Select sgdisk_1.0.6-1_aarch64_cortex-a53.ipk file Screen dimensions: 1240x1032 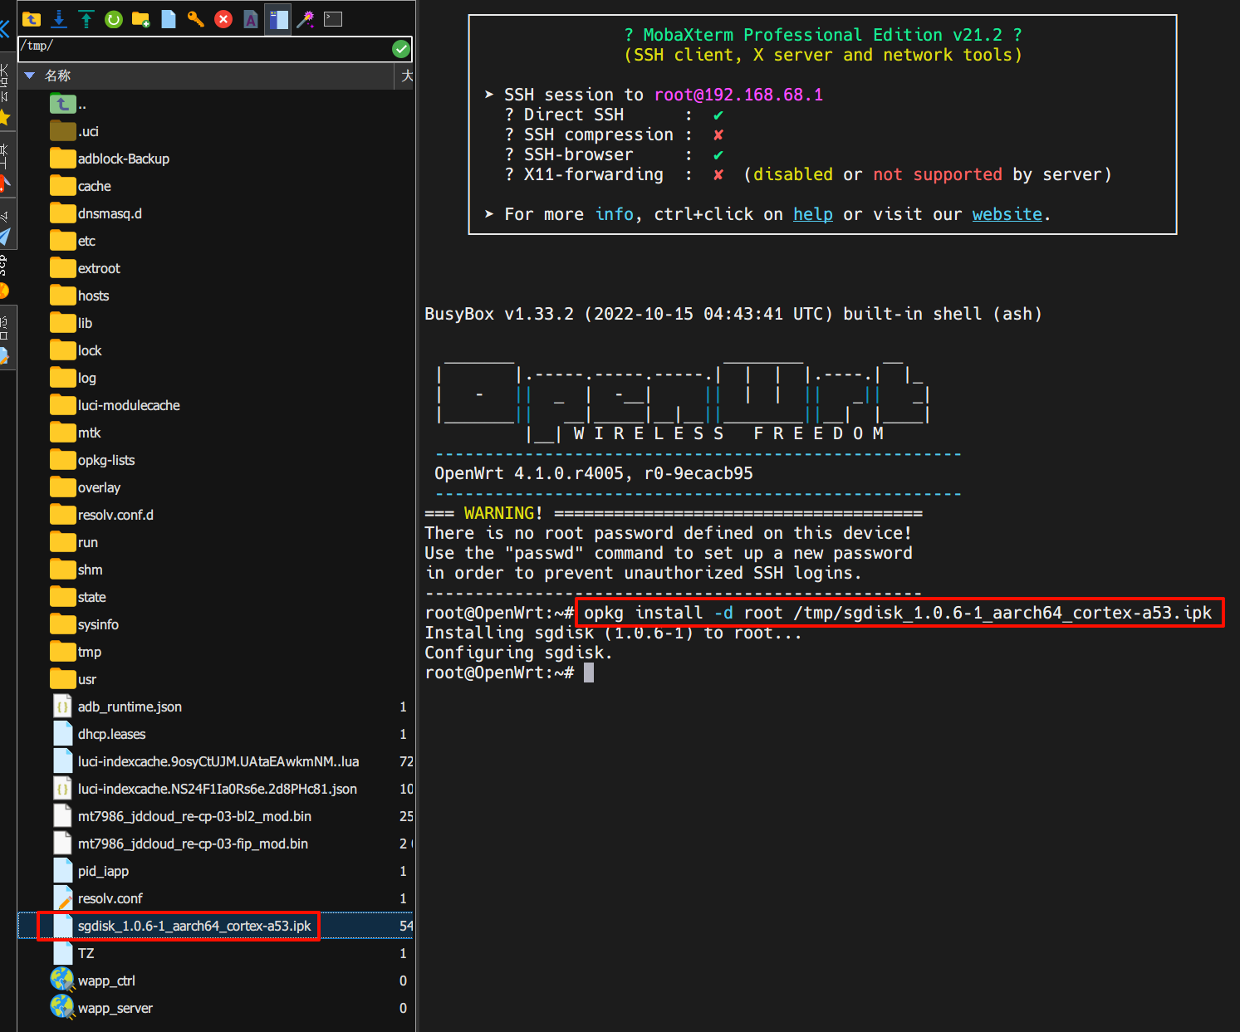click(x=194, y=926)
